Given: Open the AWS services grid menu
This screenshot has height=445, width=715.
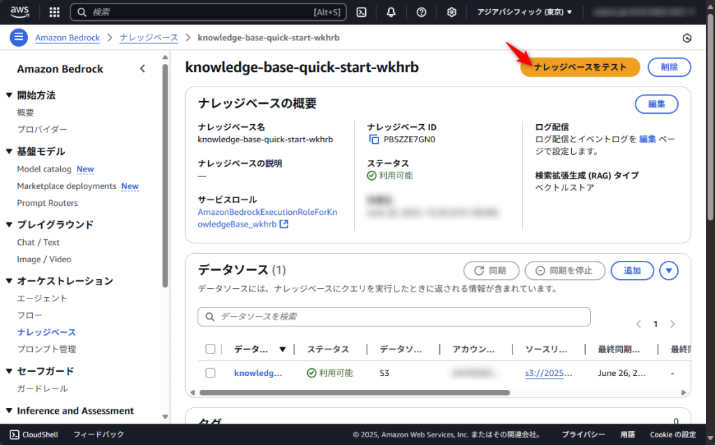Looking at the screenshot, I should 54,12.
